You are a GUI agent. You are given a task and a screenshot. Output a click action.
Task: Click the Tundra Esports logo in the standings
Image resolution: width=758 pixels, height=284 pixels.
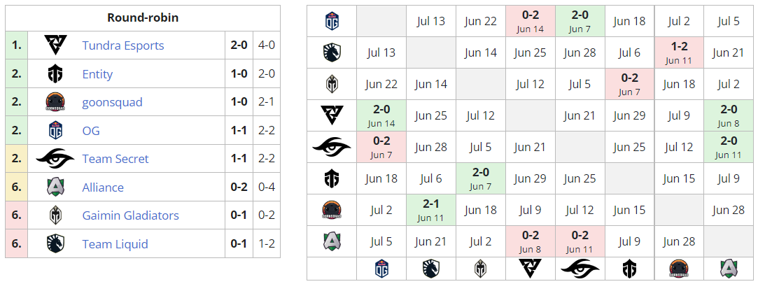coord(56,45)
